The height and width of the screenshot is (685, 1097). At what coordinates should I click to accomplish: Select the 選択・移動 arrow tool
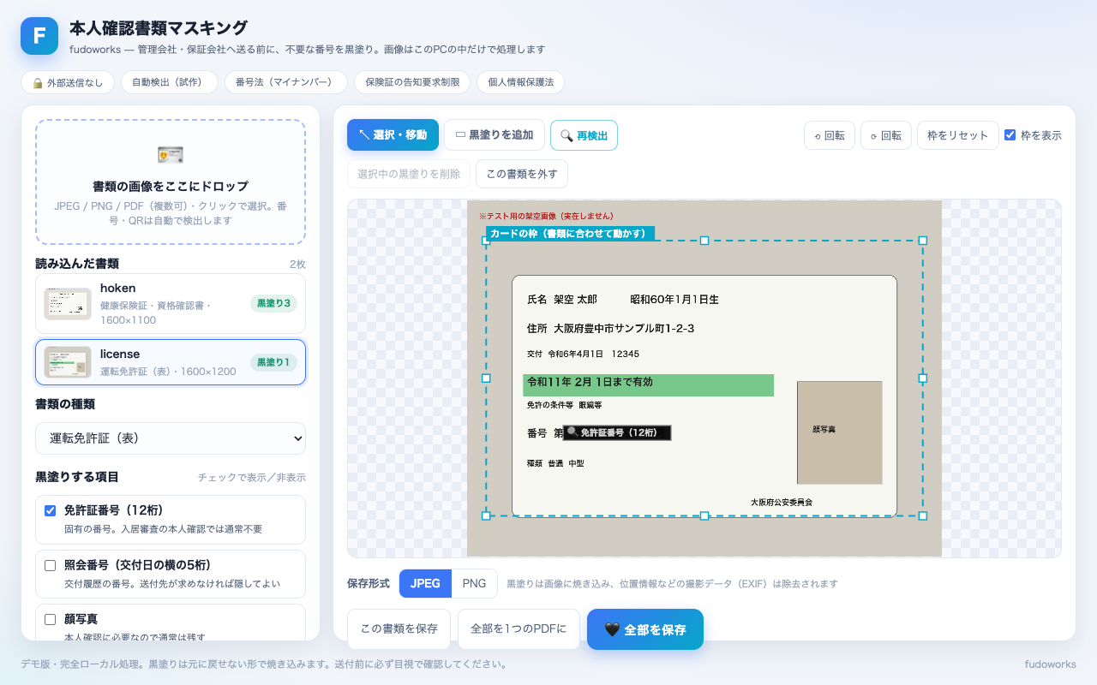tap(393, 134)
